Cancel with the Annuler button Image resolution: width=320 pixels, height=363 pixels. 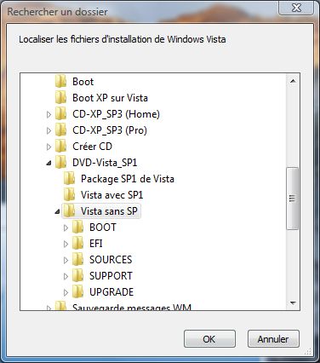tap(273, 339)
